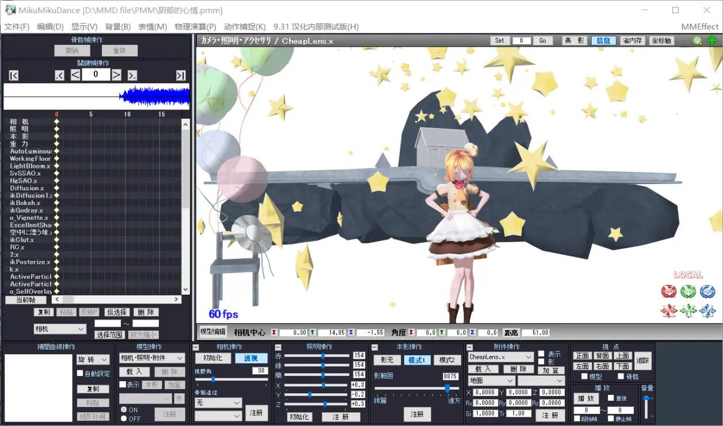723x426 pixels.
Task: Click the red X-axis rotation gizmo icon
Action: [669, 291]
